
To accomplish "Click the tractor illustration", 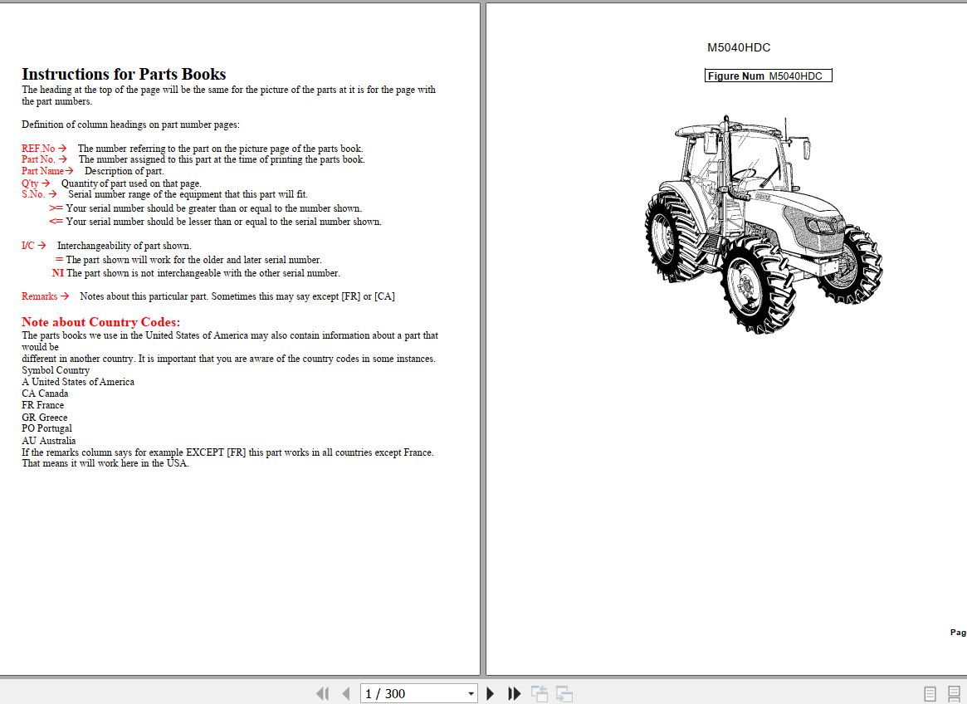I will click(x=764, y=225).
